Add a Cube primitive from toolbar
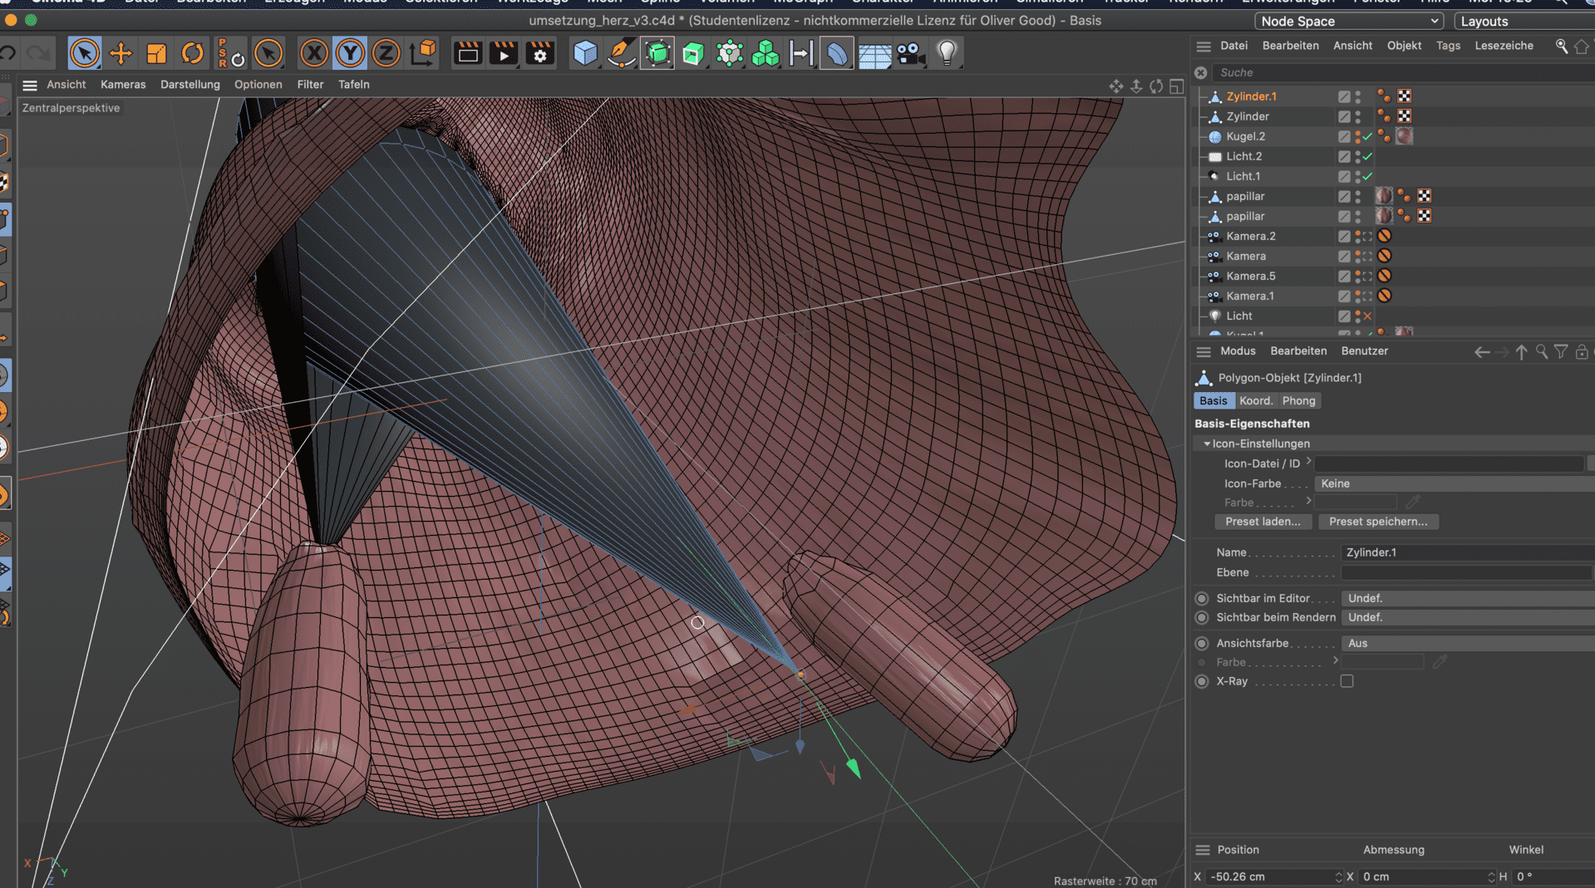This screenshot has width=1595, height=888. click(585, 54)
